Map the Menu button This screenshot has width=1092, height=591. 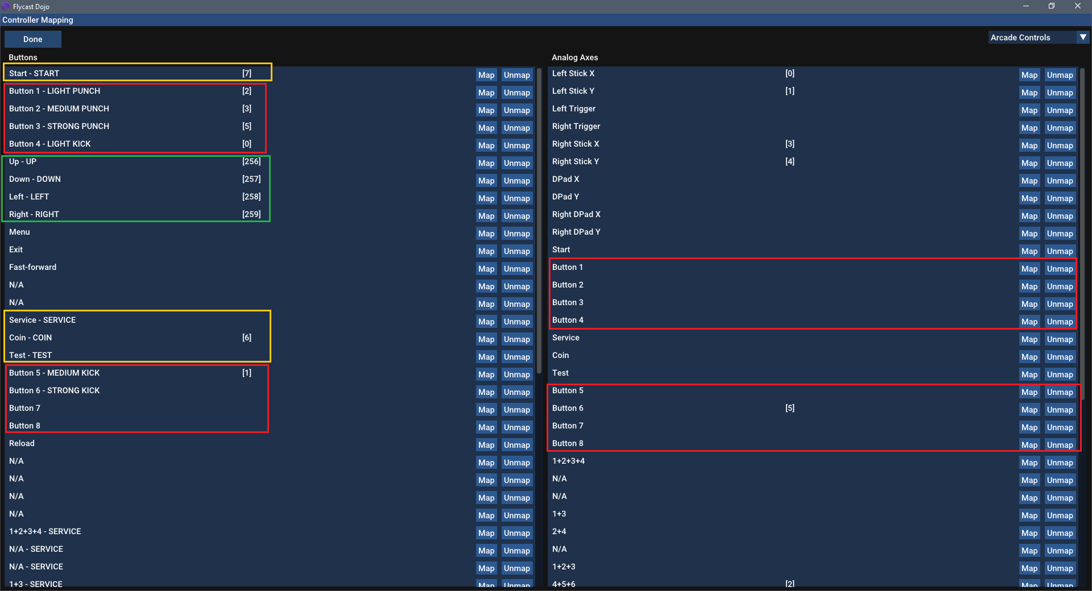[x=486, y=233]
